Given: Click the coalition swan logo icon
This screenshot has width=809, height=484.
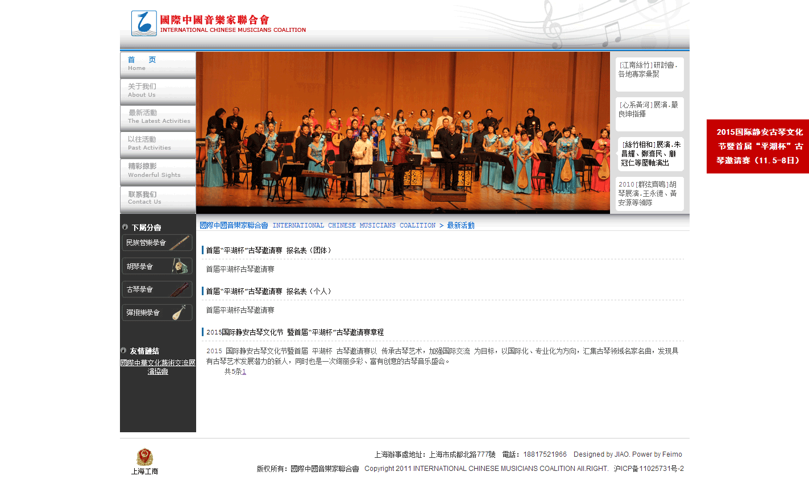Looking at the screenshot, I should click(x=144, y=23).
